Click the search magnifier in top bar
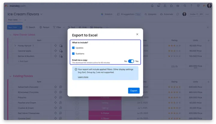The image size is (216, 124). [185, 6]
